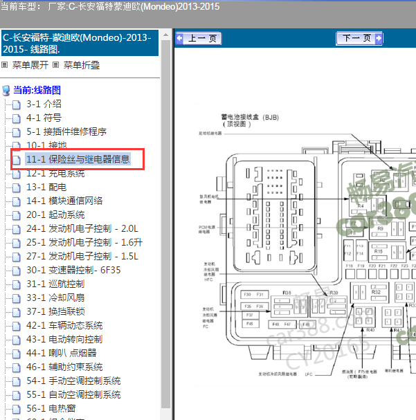The height and width of the screenshot is (420, 416).
Task: Click the page icon beside 25-1 发动机电子控制
Action: (x=17, y=243)
